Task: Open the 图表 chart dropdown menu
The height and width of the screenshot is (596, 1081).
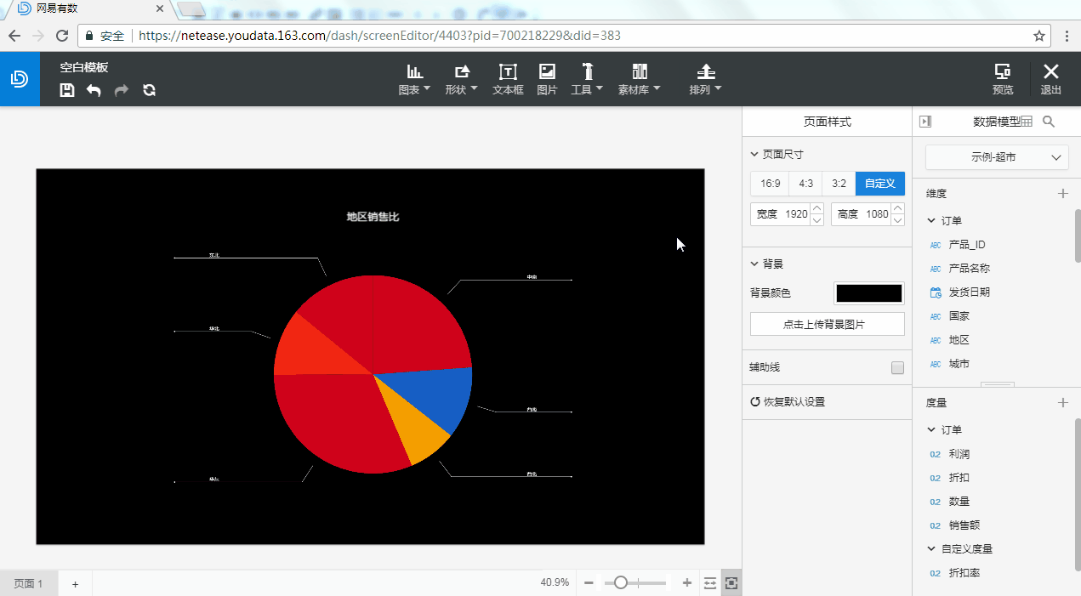Action: tap(414, 79)
